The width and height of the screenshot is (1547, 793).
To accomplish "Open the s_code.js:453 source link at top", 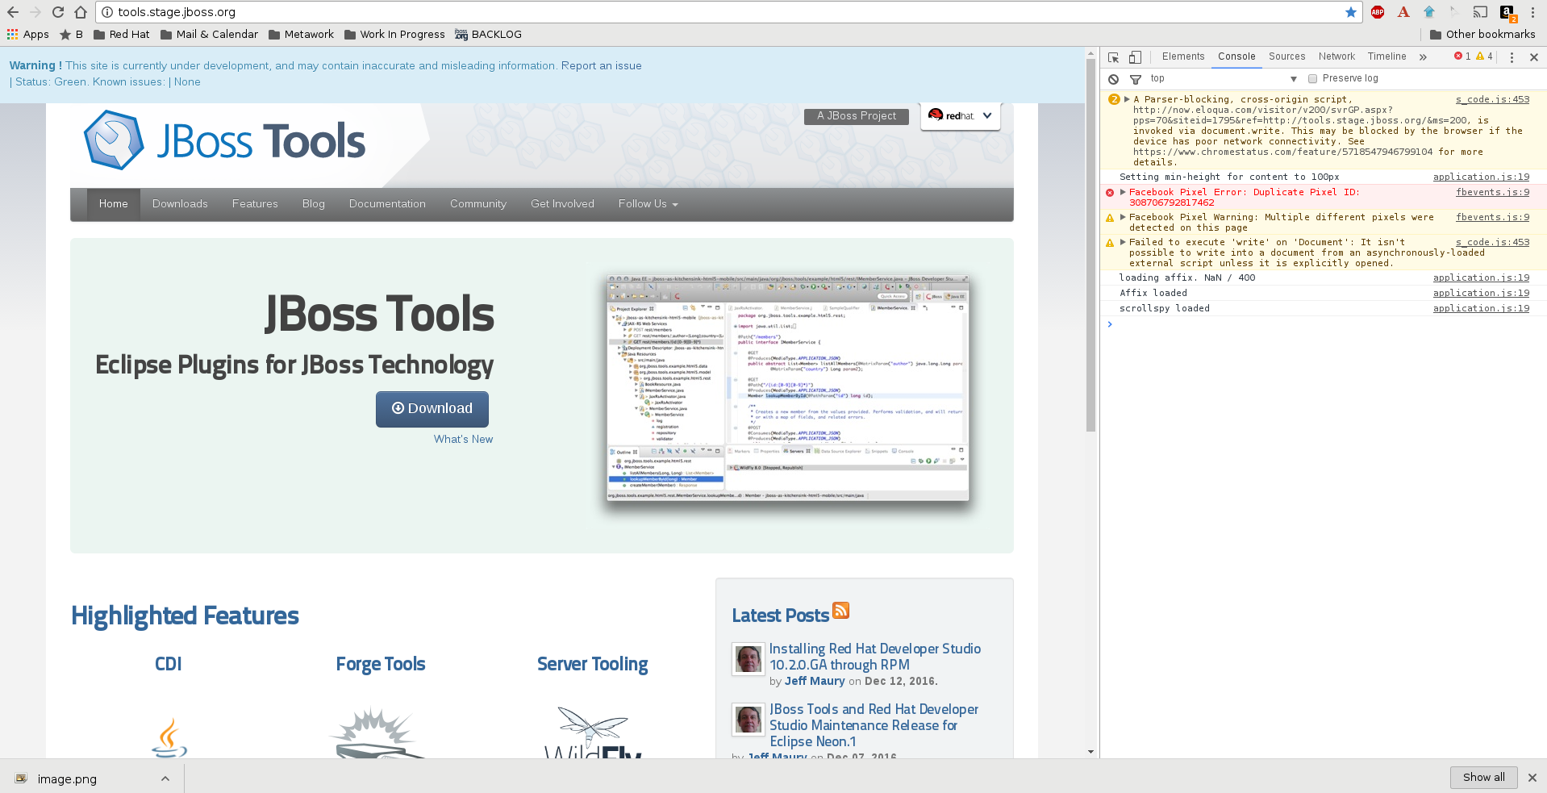I will tap(1492, 99).
